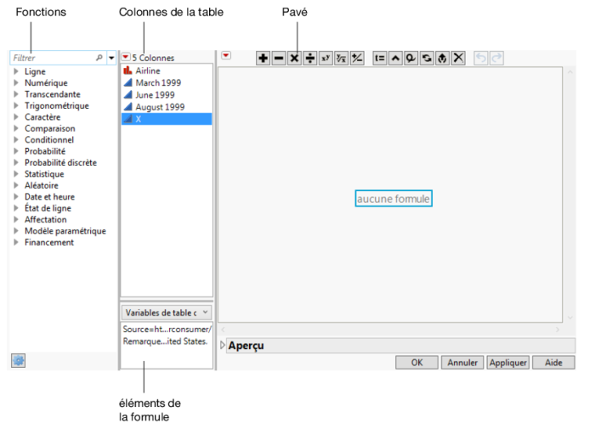Click the 'aucune formule' empty formula box

click(394, 199)
